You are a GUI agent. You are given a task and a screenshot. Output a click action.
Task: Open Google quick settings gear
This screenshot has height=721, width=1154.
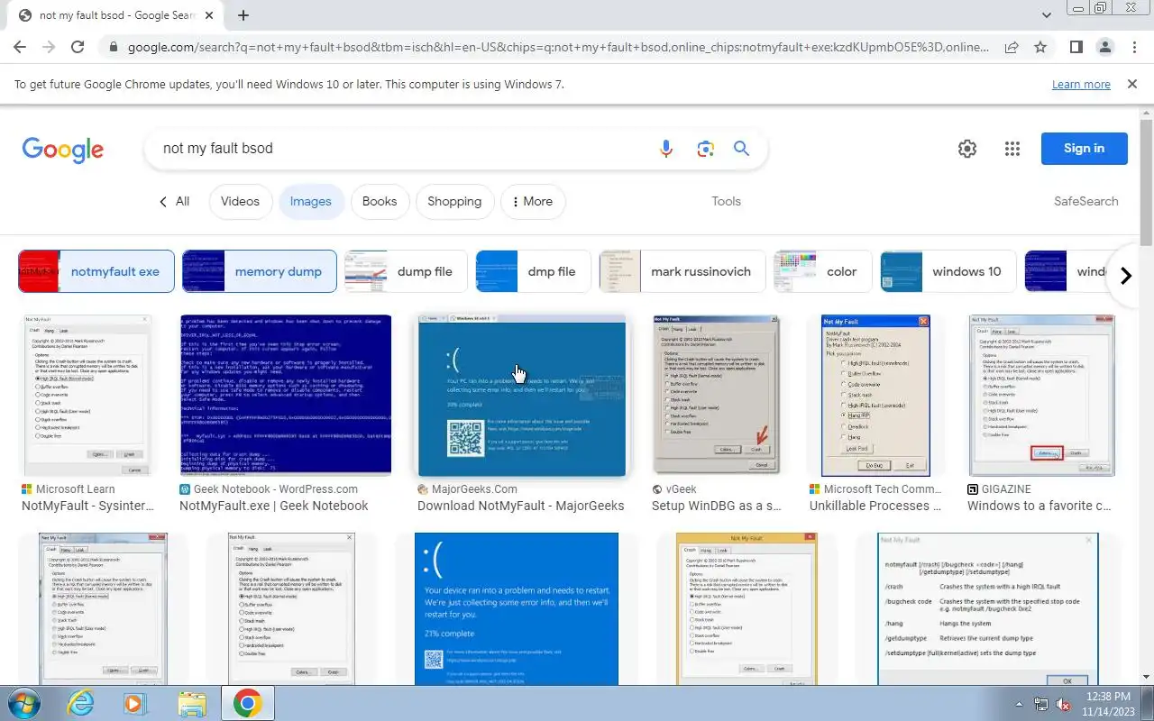pos(967,149)
